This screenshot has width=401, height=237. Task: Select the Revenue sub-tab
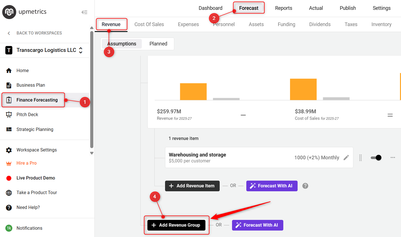click(x=111, y=24)
